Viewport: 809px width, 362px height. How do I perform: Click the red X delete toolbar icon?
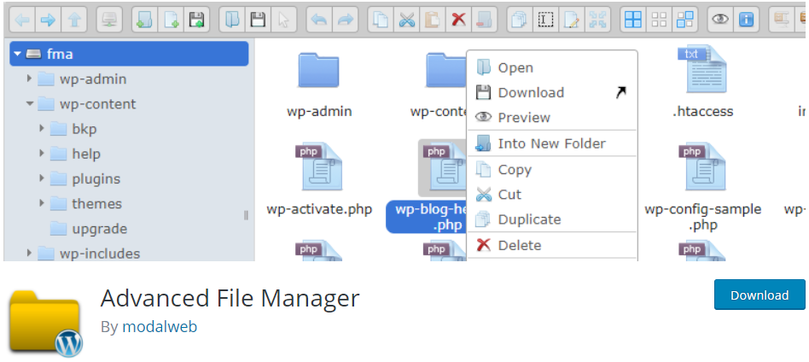pyautogui.click(x=458, y=20)
